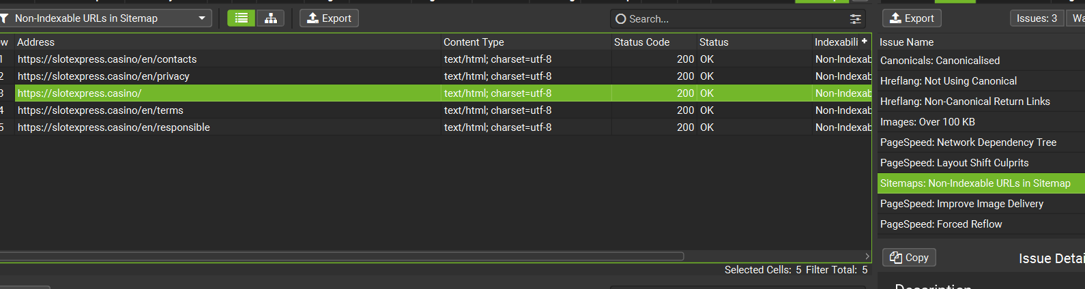Open Images: Over 100 KB issue
The width and height of the screenshot is (1085, 289).
(x=927, y=122)
